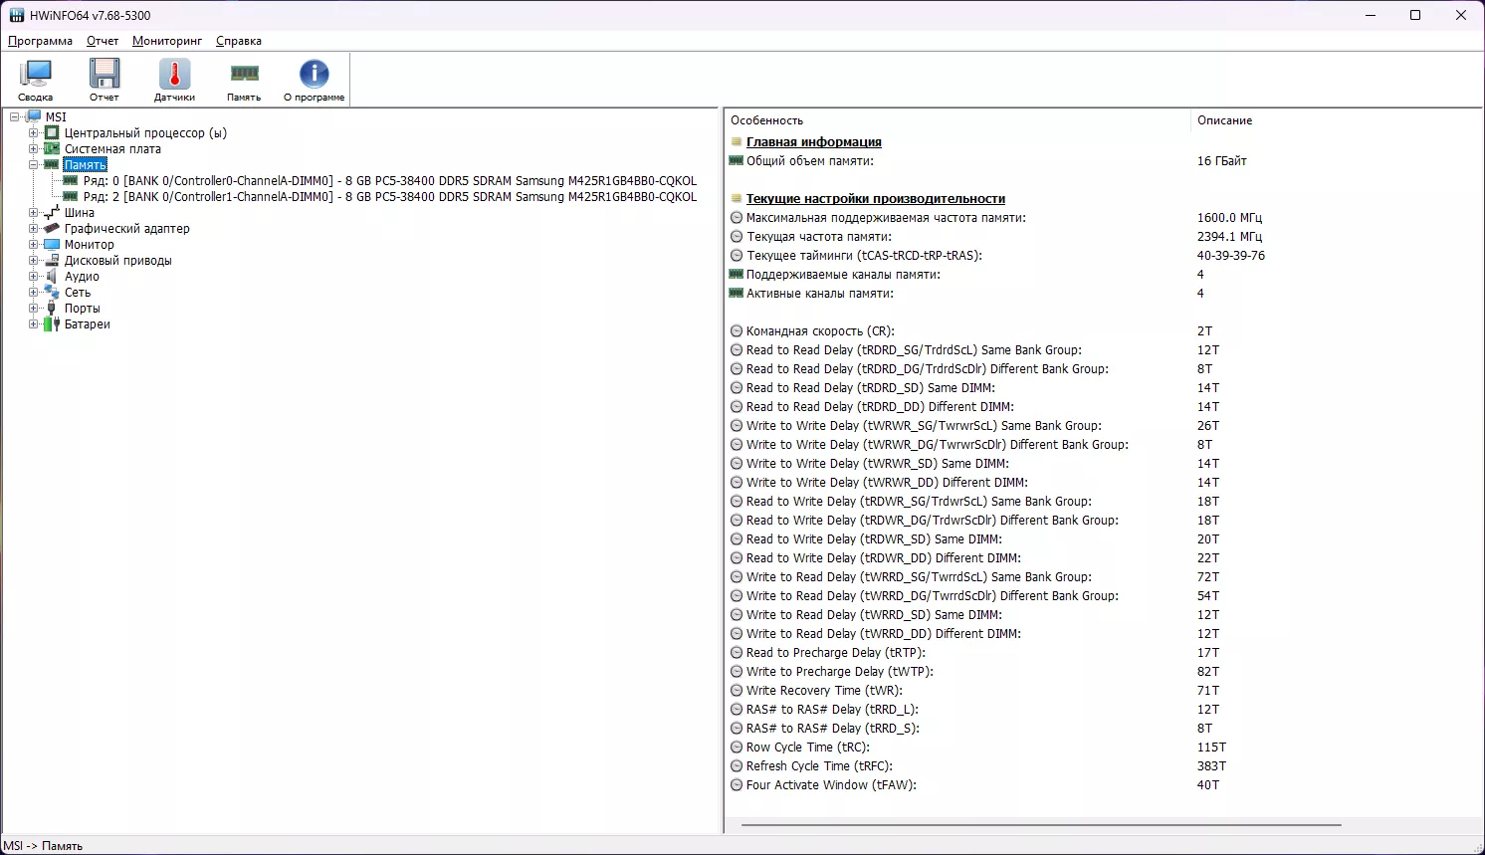Open the Справка menu
The image size is (1485, 855).
tap(239, 41)
